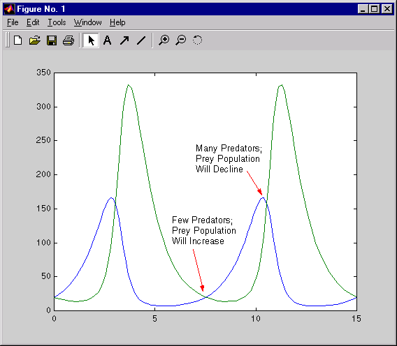This screenshot has height=346, width=397.
Task: Activate the Zoom Out magnifier
Action: 181,40
